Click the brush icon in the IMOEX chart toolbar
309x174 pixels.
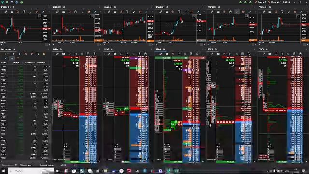(x=44, y=12)
